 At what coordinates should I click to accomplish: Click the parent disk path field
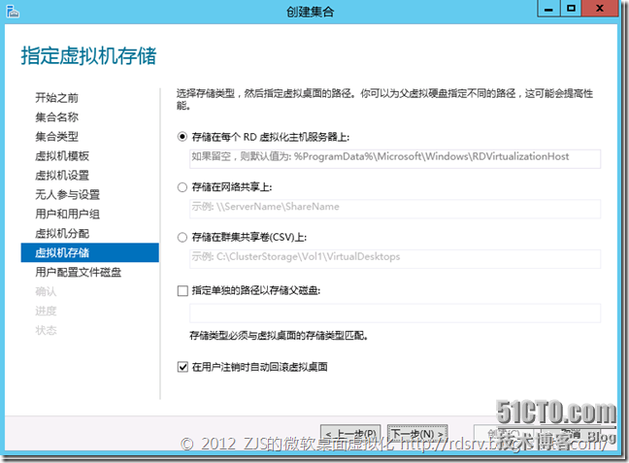pos(395,313)
